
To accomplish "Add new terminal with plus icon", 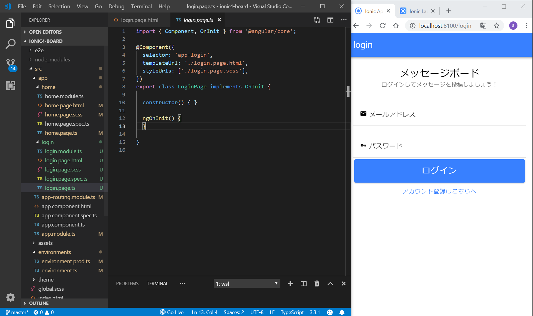I will tap(290, 283).
